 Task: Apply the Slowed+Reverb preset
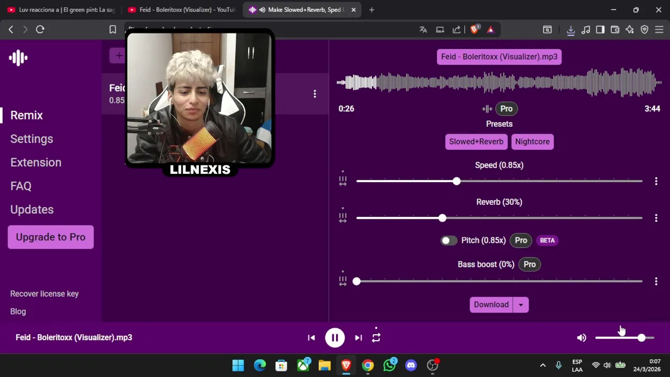476,142
